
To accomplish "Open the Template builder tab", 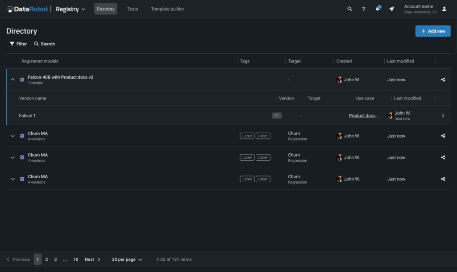I will pos(168,9).
